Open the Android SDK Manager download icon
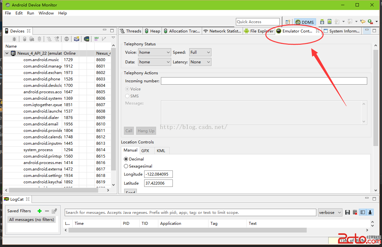The image size is (382, 247). 322,22
